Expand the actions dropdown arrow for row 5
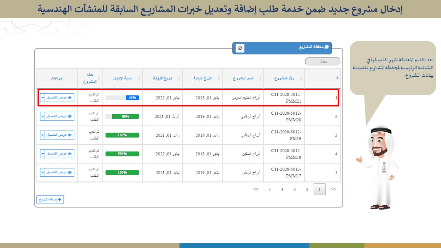Image resolution: width=441 pixels, height=248 pixels. tap(43, 172)
